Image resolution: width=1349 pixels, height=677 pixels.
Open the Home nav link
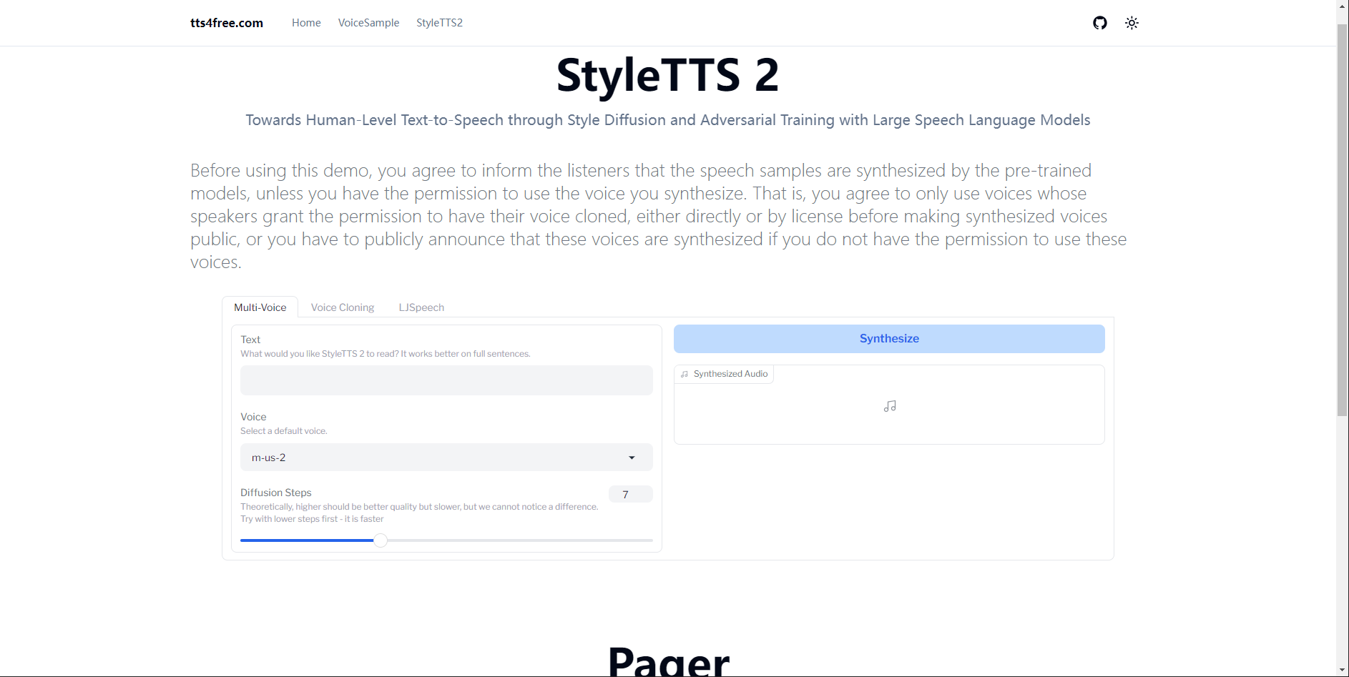pos(306,23)
